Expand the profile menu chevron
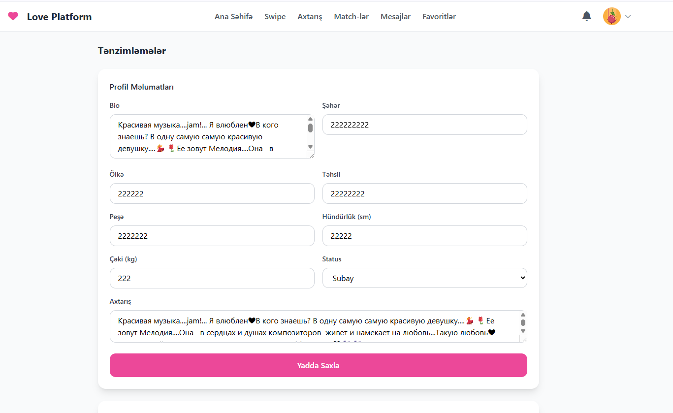The image size is (673, 413). click(628, 17)
